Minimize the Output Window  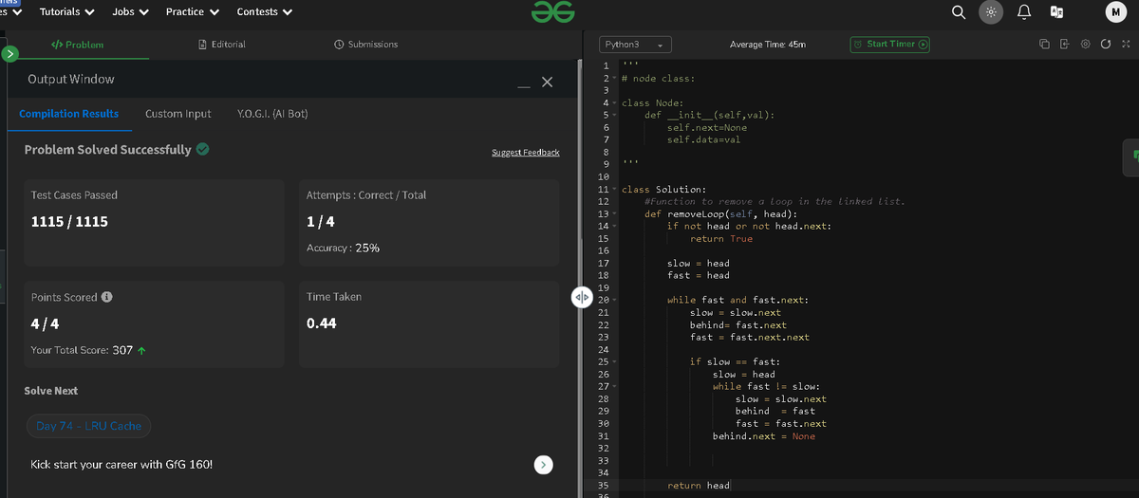tap(523, 86)
